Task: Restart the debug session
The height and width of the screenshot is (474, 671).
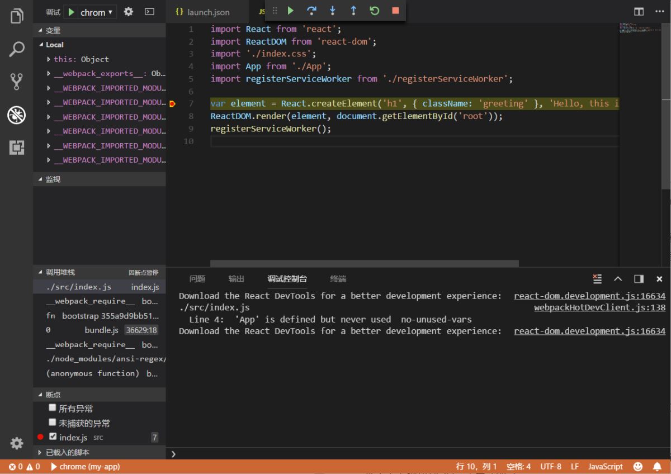Action: click(x=375, y=11)
